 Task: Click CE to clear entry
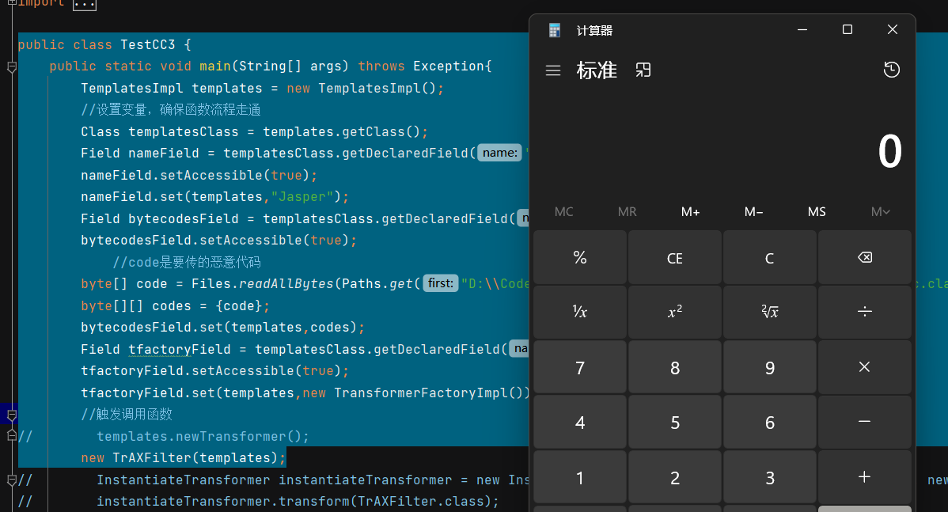click(675, 257)
